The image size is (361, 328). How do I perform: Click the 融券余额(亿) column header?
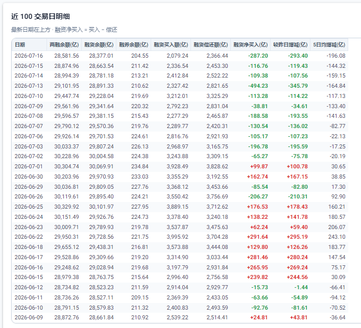[134, 44]
